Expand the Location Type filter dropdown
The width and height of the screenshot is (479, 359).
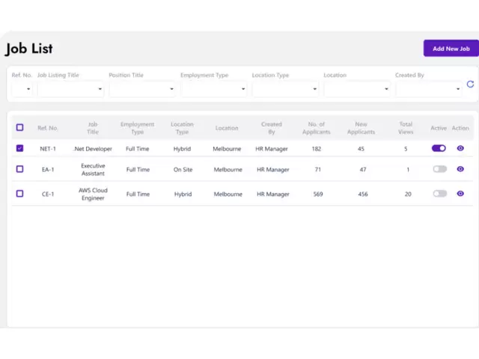point(285,89)
